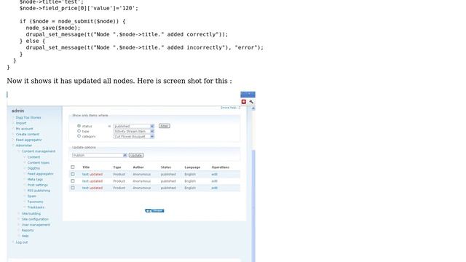466x262 pixels.
Task: Open Create content sidebar link
Action: tap(28, 135)
